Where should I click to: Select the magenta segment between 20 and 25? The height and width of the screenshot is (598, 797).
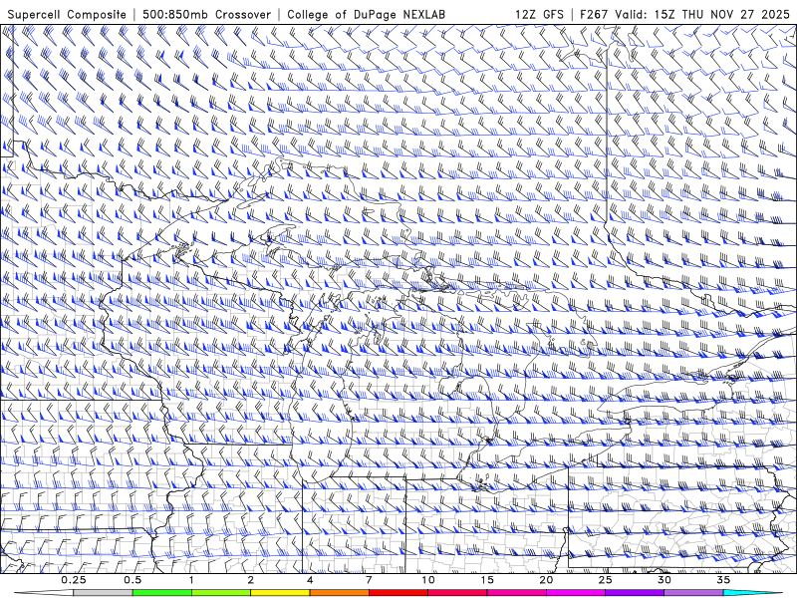(576, 593)
